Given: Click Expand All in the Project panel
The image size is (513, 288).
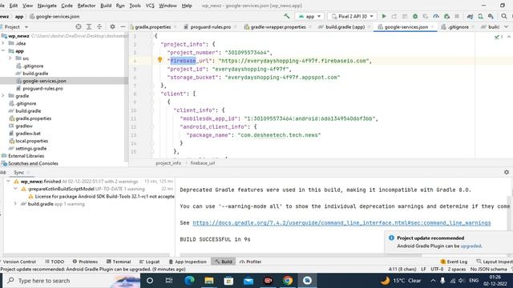Looking at the screenshot, I should [89, 26].
